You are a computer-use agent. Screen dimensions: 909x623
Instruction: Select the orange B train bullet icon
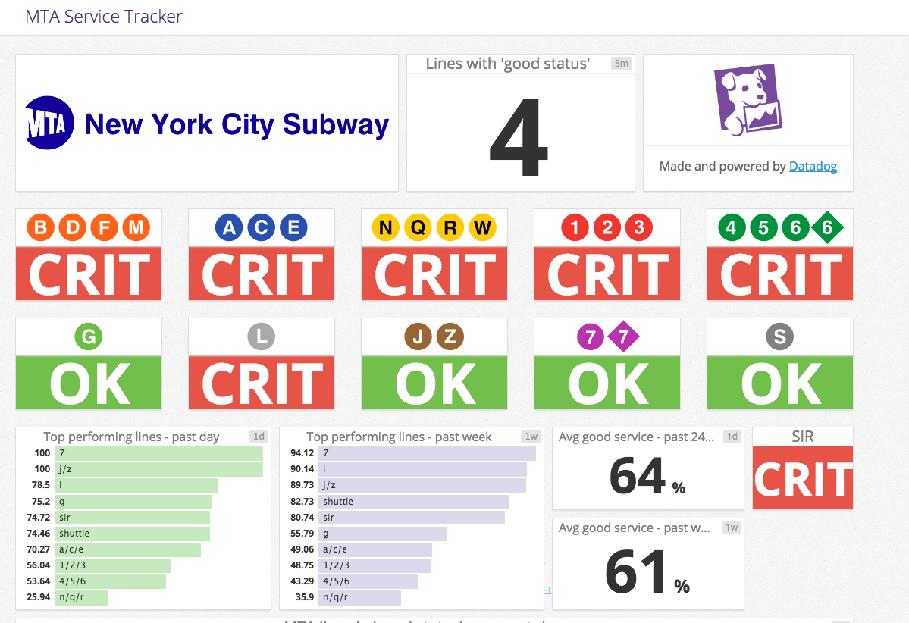pyautogui.click(x=39, y=227)
